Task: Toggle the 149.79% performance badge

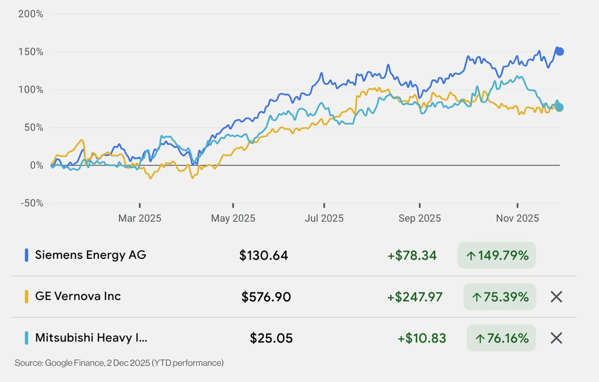Action: (x=497, y=256)
